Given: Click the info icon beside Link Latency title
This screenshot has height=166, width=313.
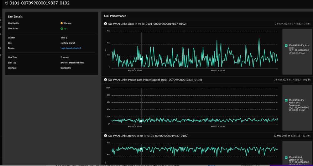Looking at the screenshot, I should pyautogui.click(x=106, y=136).
